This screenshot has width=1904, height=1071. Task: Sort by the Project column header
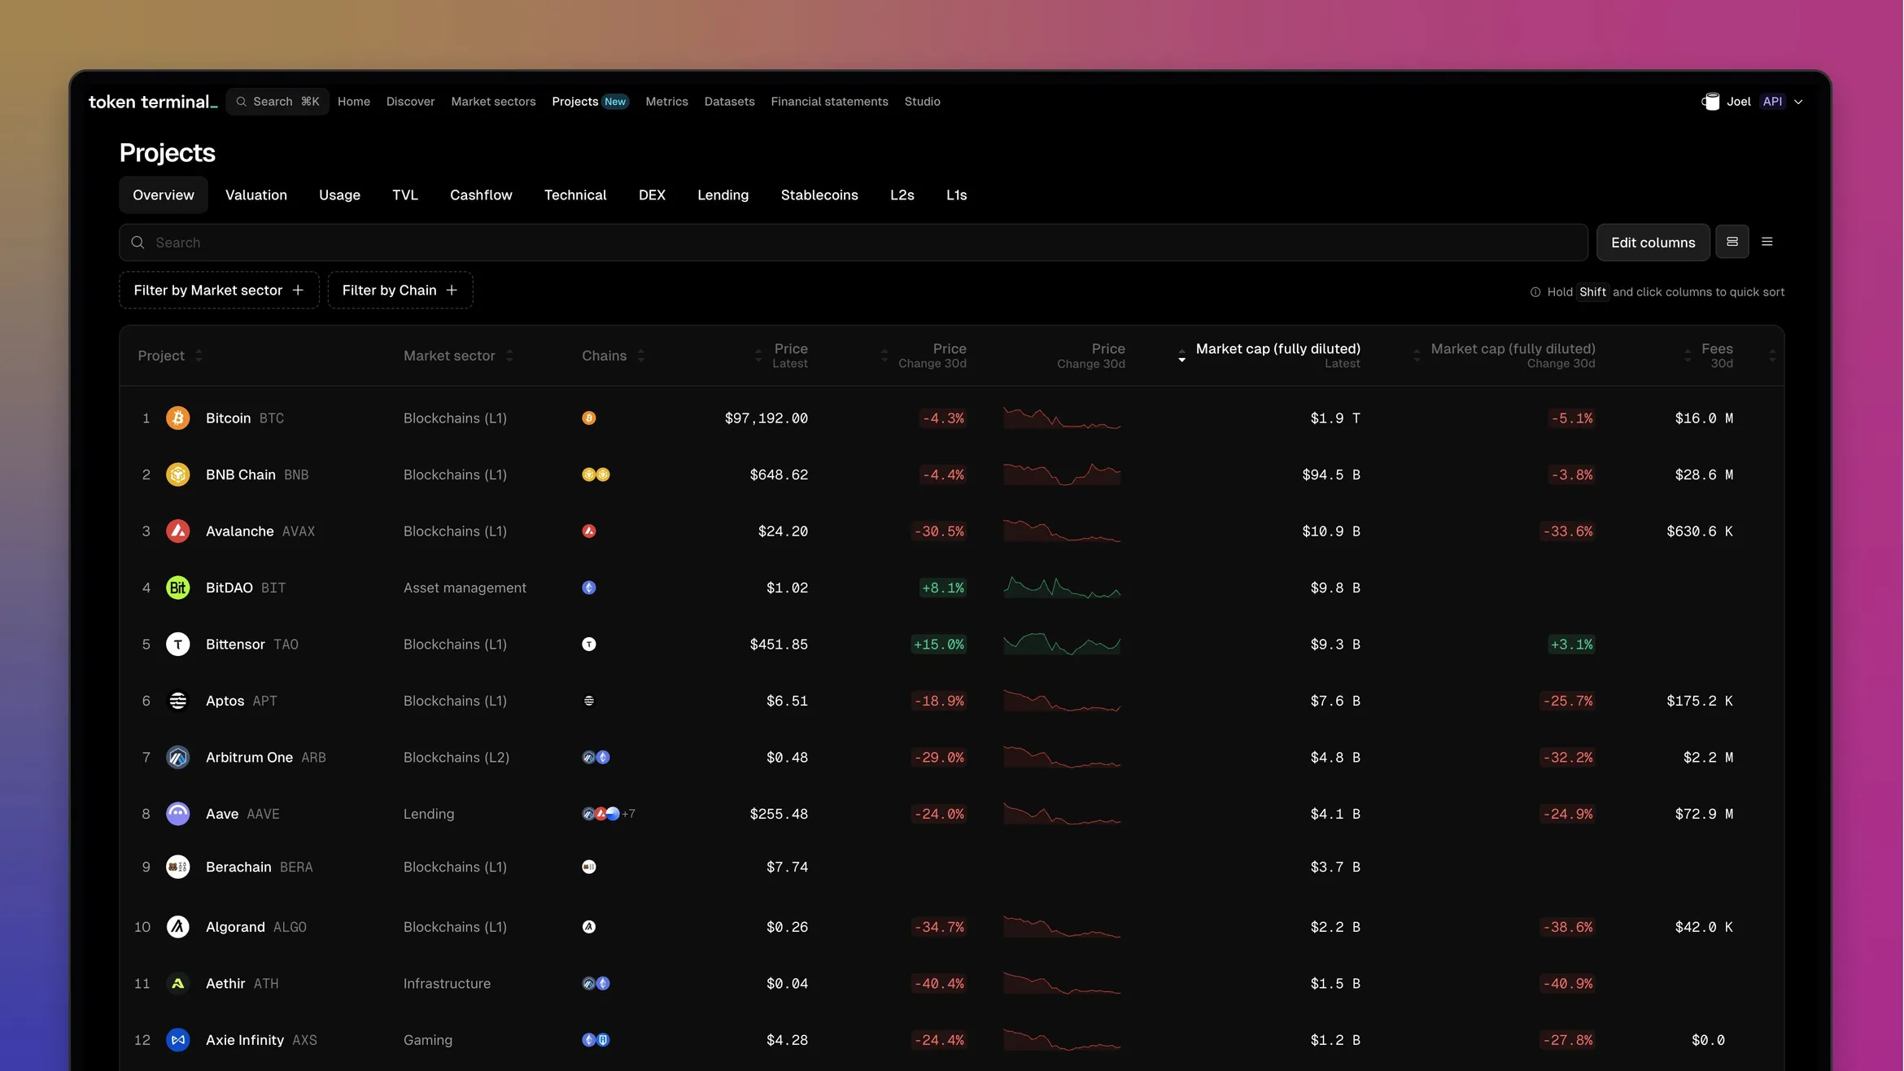click(170, 356)
